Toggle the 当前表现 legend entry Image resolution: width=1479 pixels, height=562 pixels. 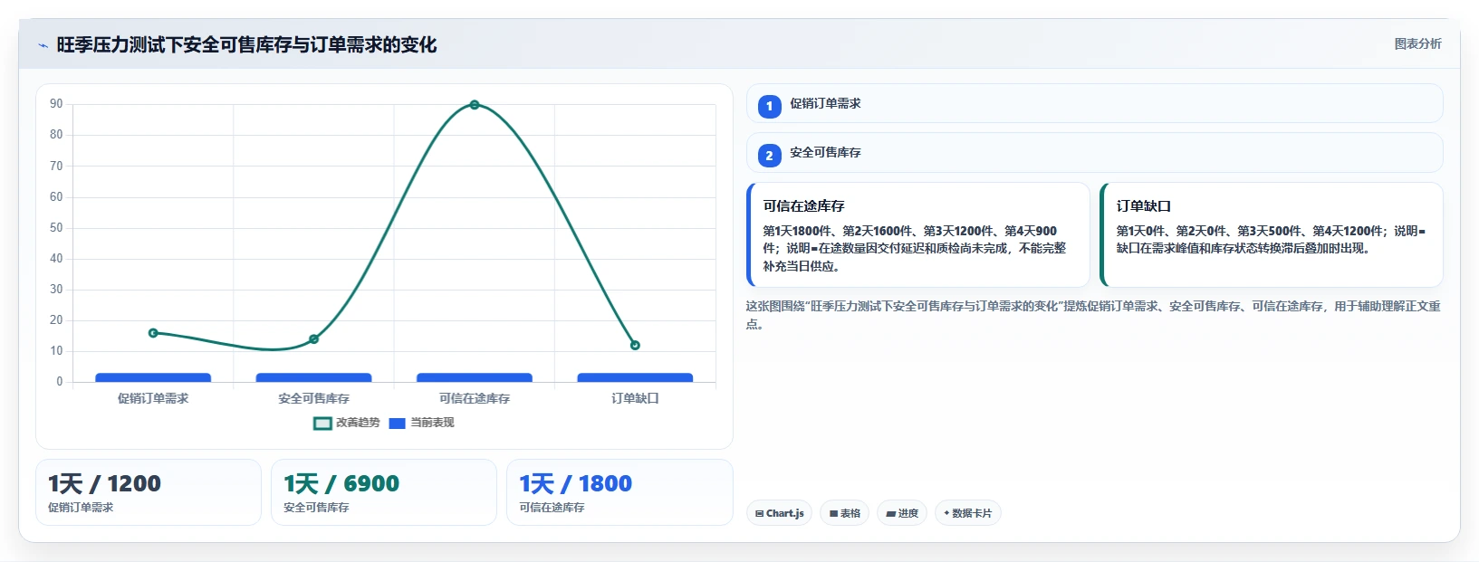click(x=421, y=423)
